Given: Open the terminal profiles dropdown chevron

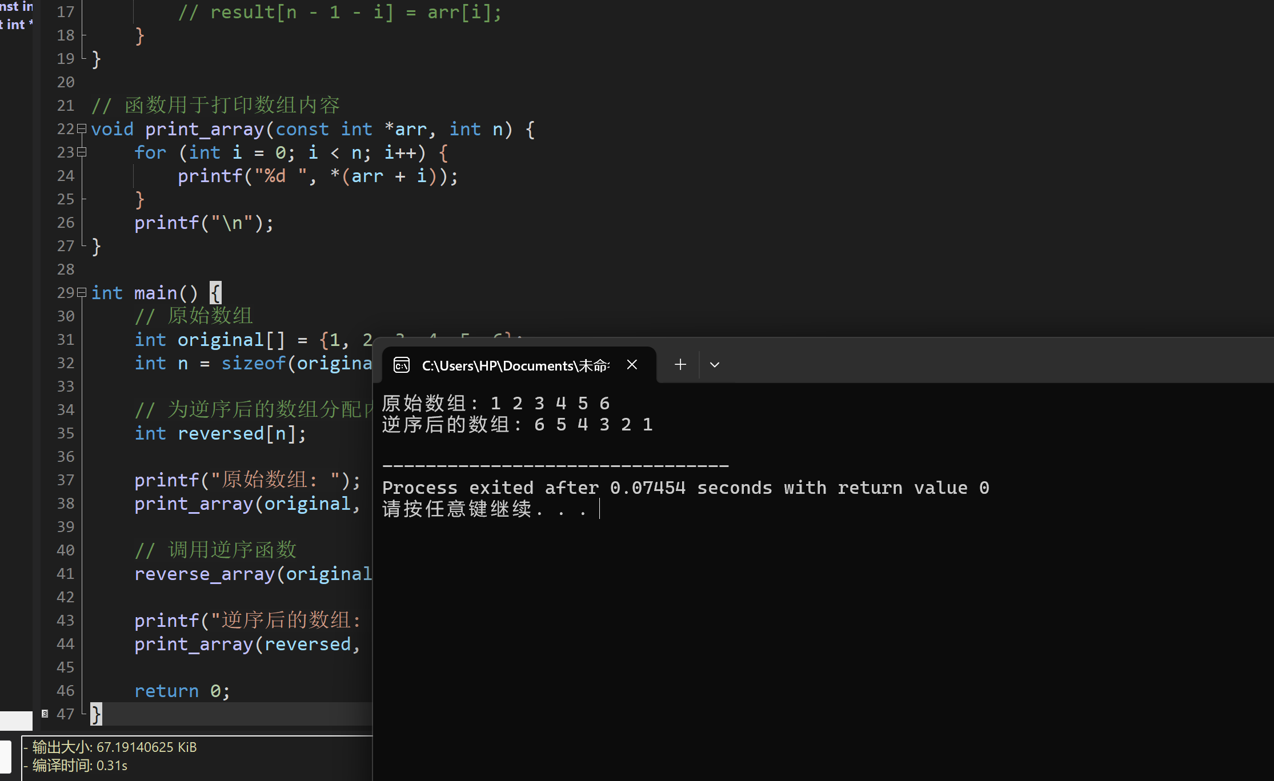Looking at the screenshot, I should [x=714, y=365].
